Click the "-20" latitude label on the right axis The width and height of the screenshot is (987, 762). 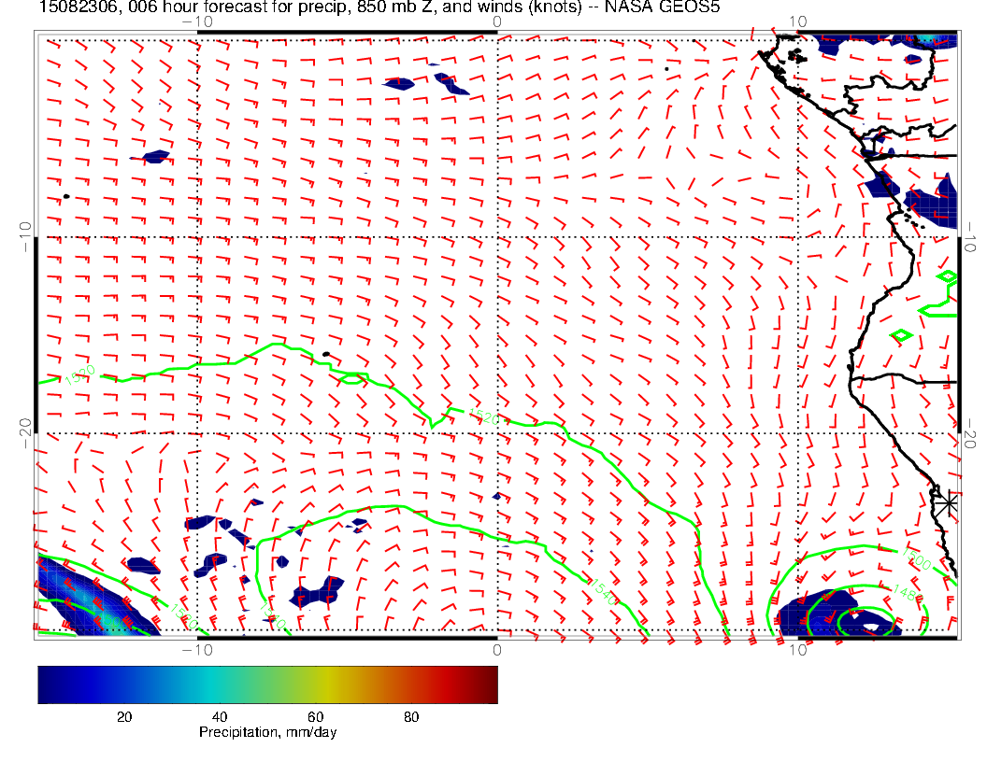tap(970, 433)
